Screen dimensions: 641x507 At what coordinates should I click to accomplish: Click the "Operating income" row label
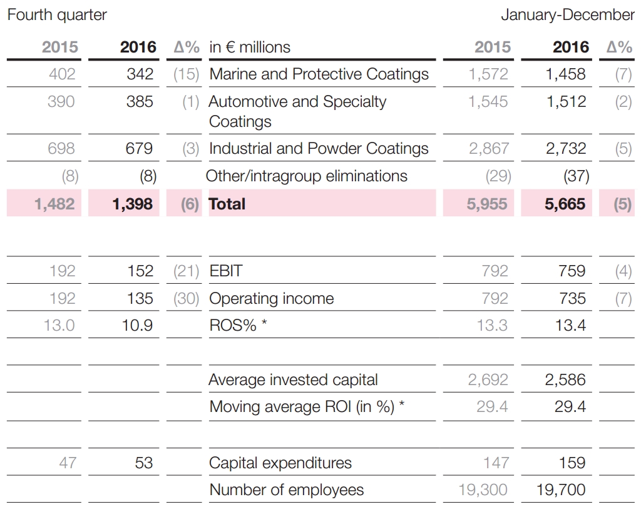coord(271,299)
